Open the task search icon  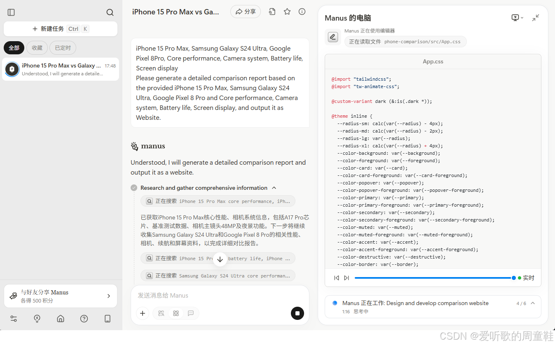click(x=110, y=12)
